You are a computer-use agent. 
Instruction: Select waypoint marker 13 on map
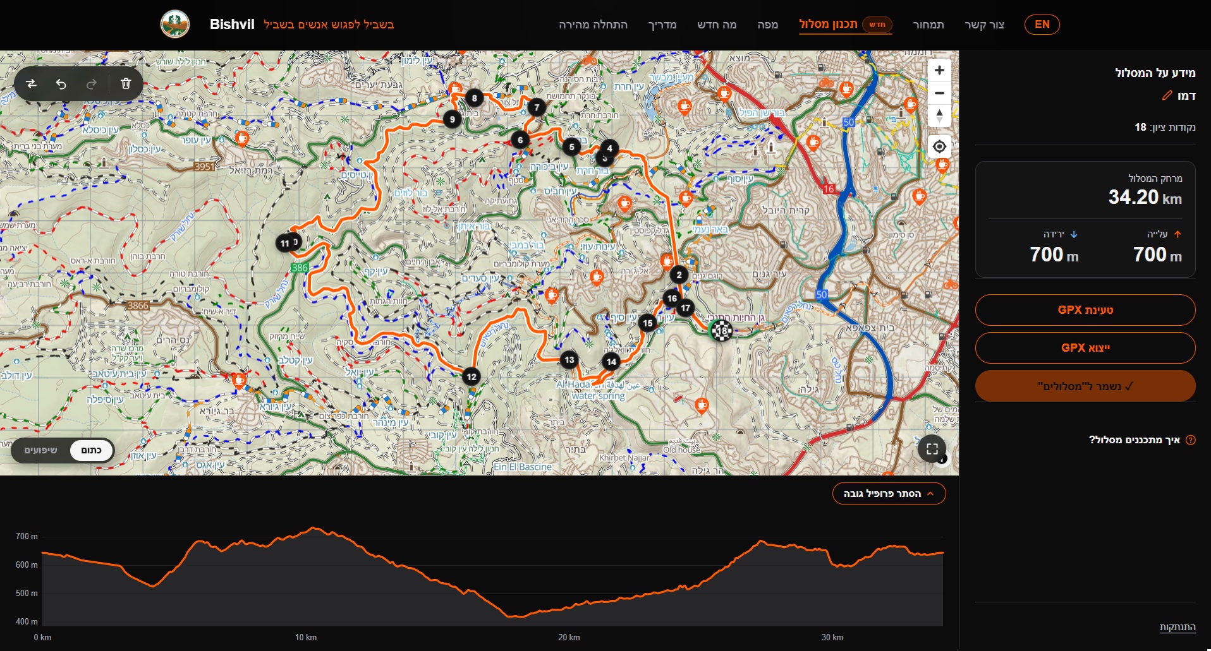569,360
